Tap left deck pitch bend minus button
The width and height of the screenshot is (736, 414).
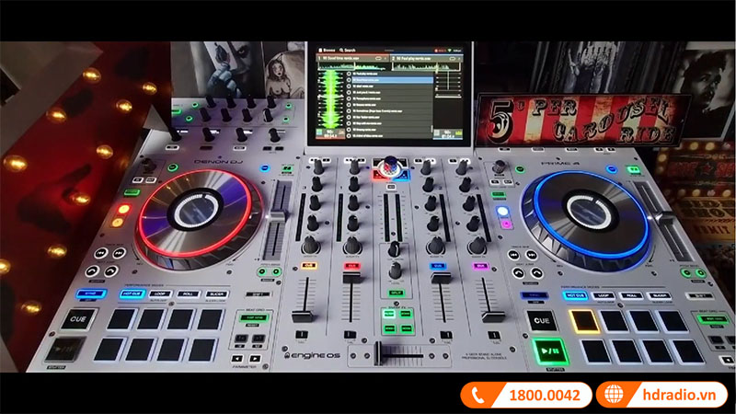[262, 271]
